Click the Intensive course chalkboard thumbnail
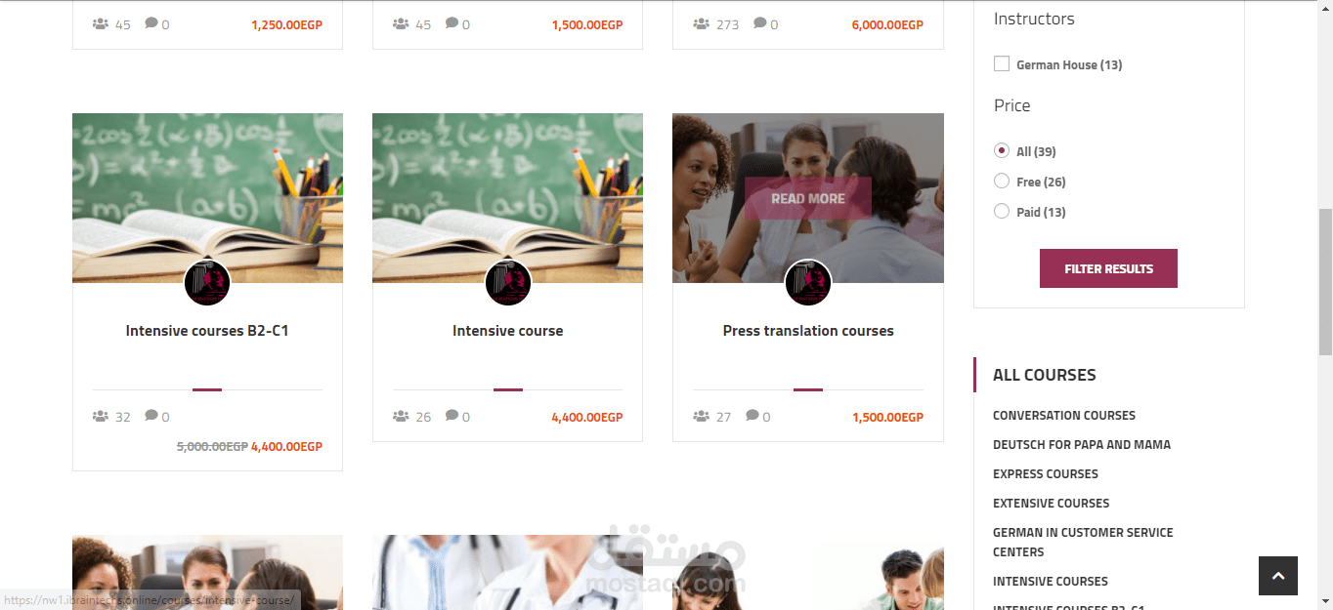Screen dimensions: 1333x610 coord(508,198)
